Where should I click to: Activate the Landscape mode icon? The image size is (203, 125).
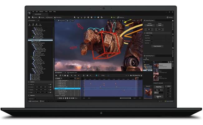[x=78, y=17]
